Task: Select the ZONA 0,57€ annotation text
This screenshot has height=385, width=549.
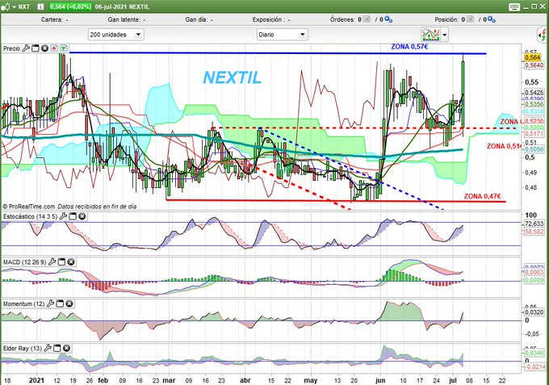Action: pos(409,47)
